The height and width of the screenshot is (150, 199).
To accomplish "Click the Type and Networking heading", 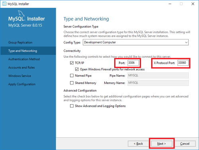I will click(86, 19).
